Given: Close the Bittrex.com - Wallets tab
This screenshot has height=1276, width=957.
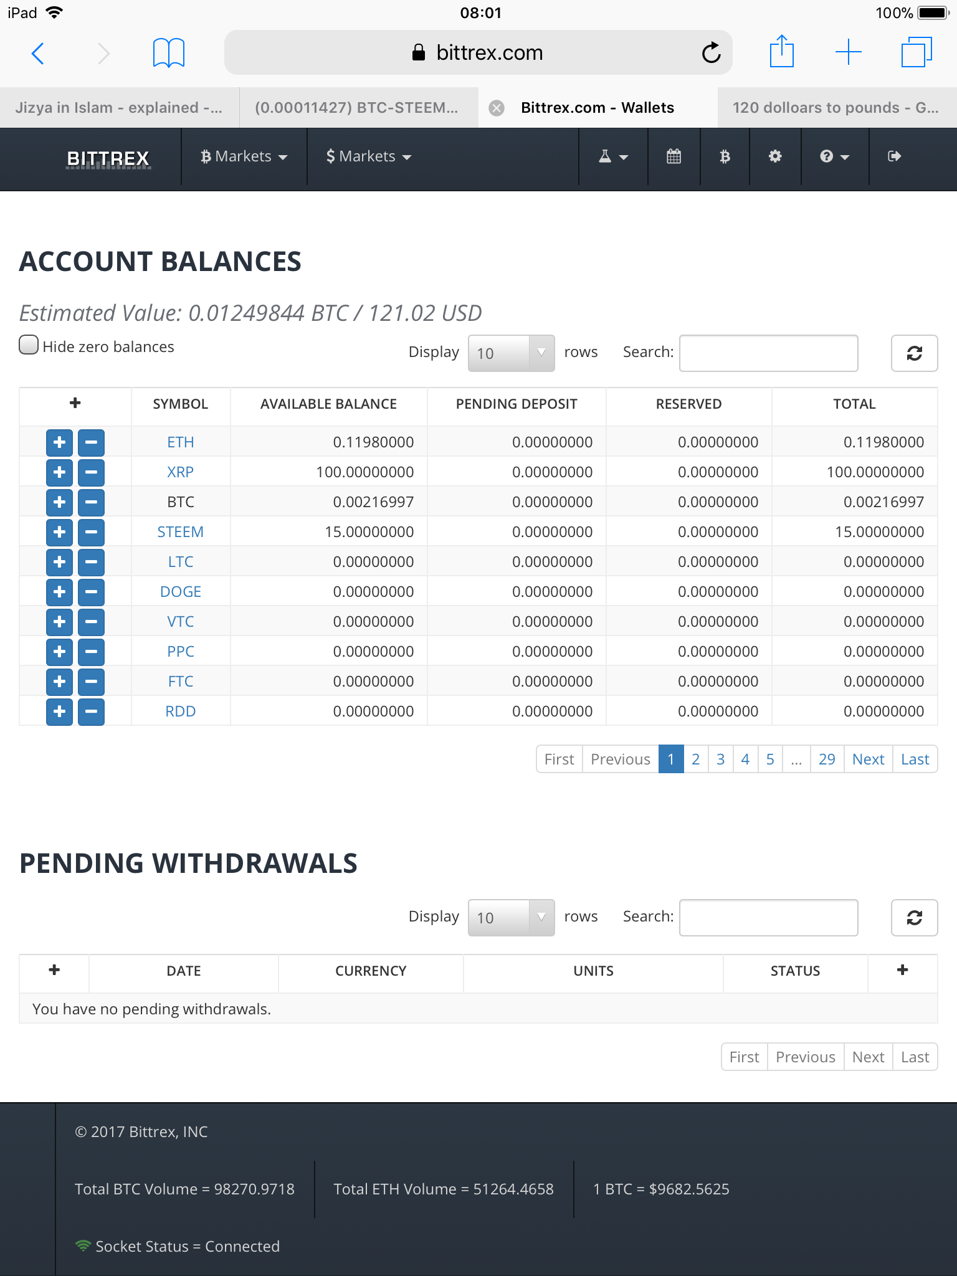Looking at the screenshot, I should pyautogui.click(x=497, y=108).
